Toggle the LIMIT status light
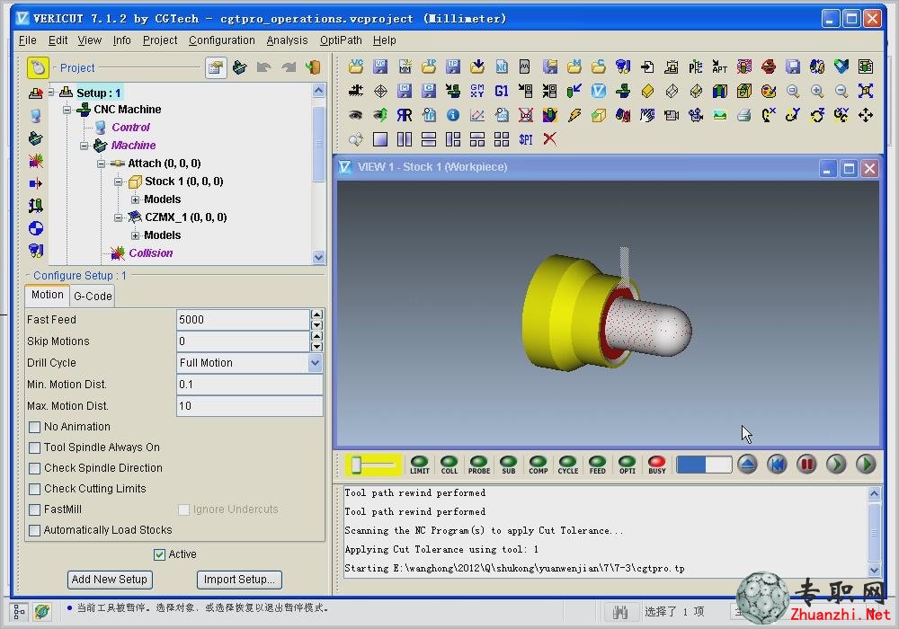899x629 pixels. point(420,464)
